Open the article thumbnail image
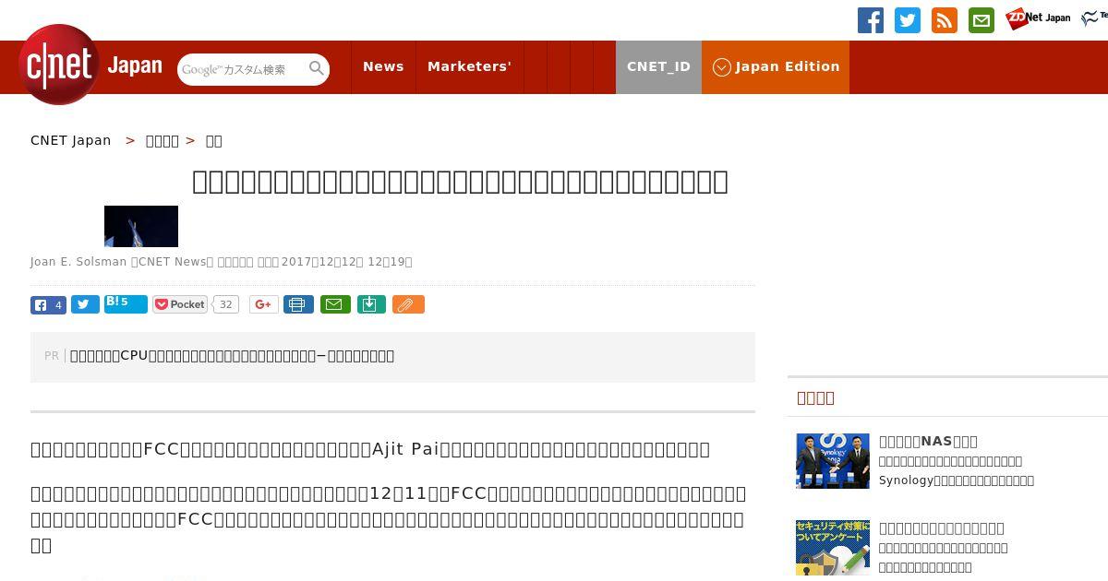1108x581 pixels. [141, 226]
